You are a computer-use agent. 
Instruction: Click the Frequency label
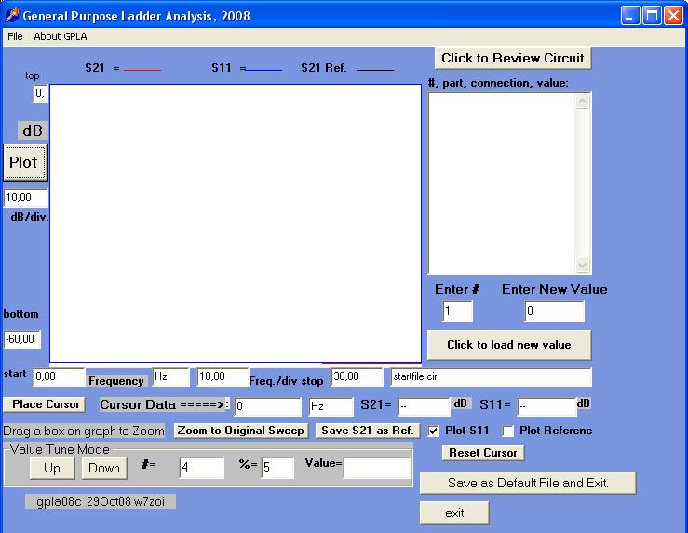[115, 381]
